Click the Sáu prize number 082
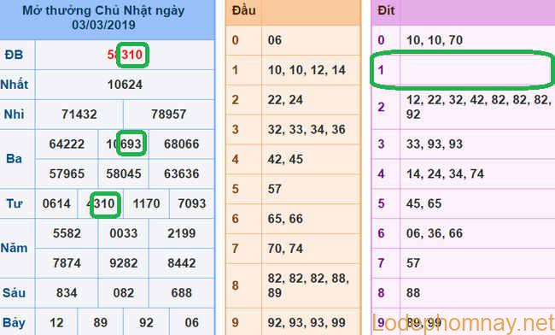The width and height of the screenshot is (555, 335). (x=124, y=293)
